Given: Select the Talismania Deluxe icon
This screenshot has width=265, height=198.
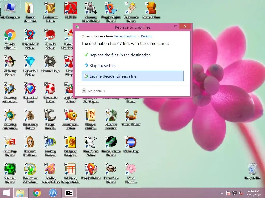Looking at the screenshot, I should 131,8.
